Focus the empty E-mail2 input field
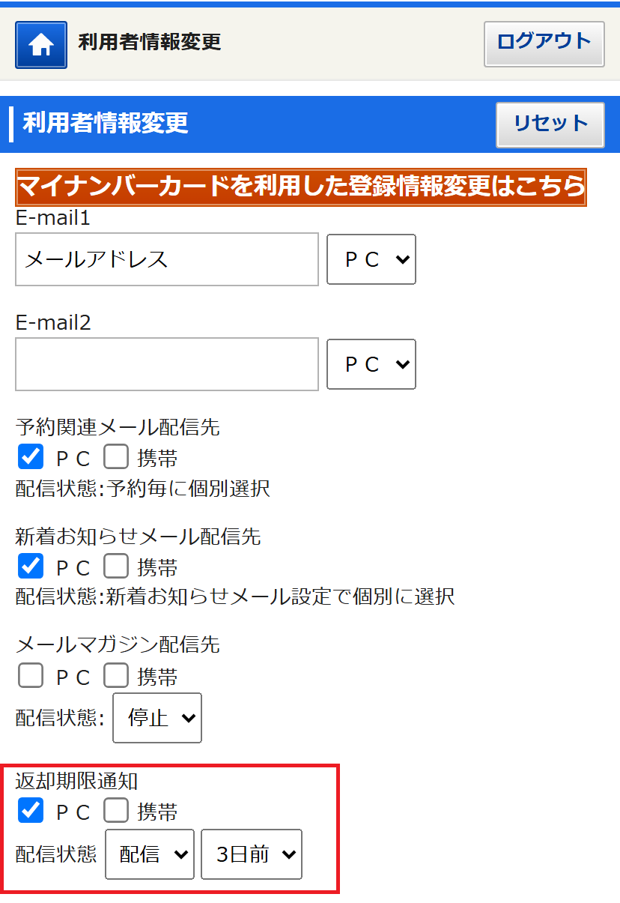The image size is (620, 903). tap(167, 364)
